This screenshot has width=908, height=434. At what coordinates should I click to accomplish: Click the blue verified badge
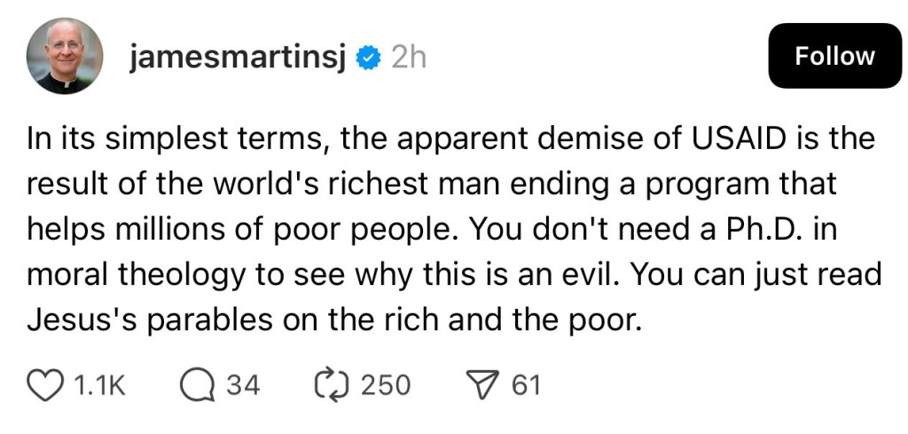coord(368,59)
